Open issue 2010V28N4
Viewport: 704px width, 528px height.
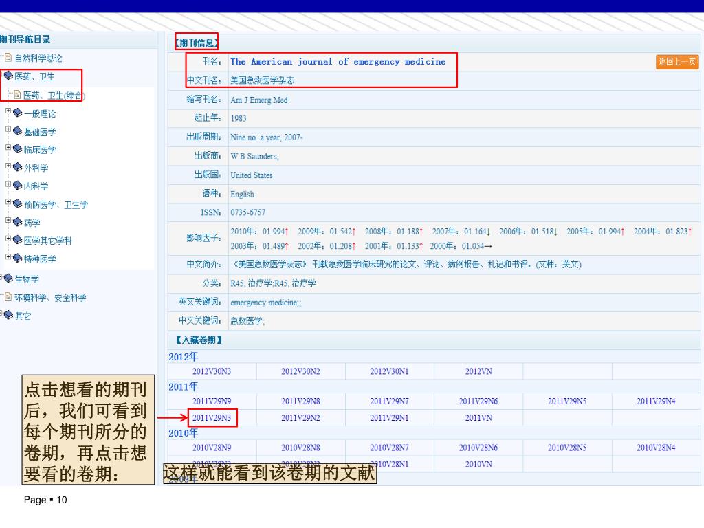tap(656, 448)
